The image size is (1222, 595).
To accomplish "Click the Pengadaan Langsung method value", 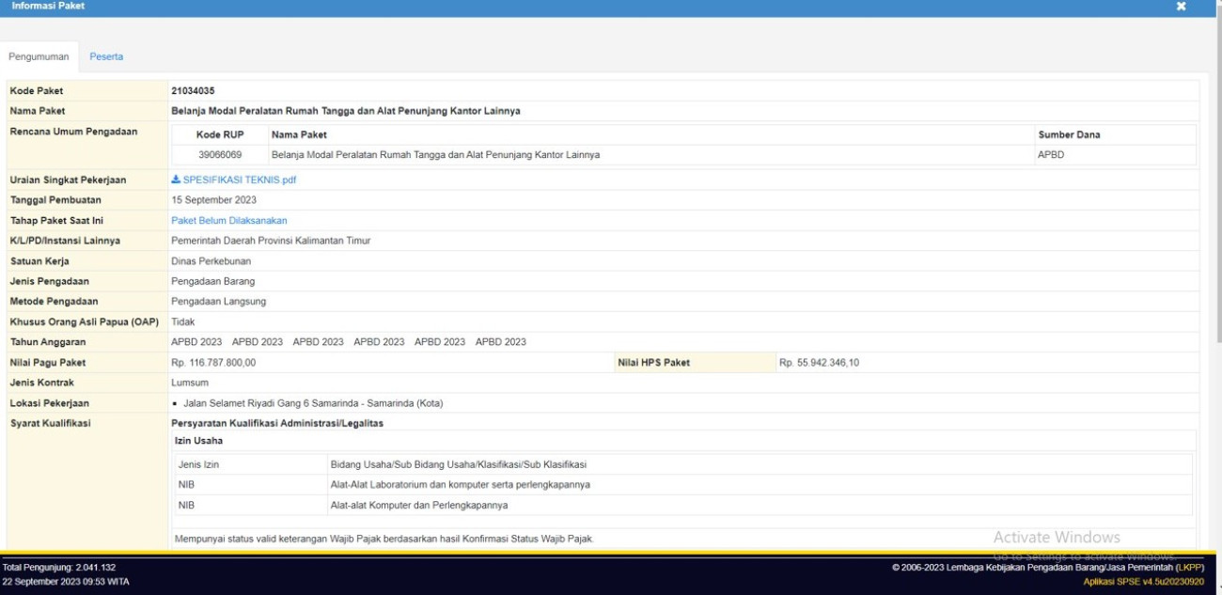I will pyautogui.click(x=218, y=302).
